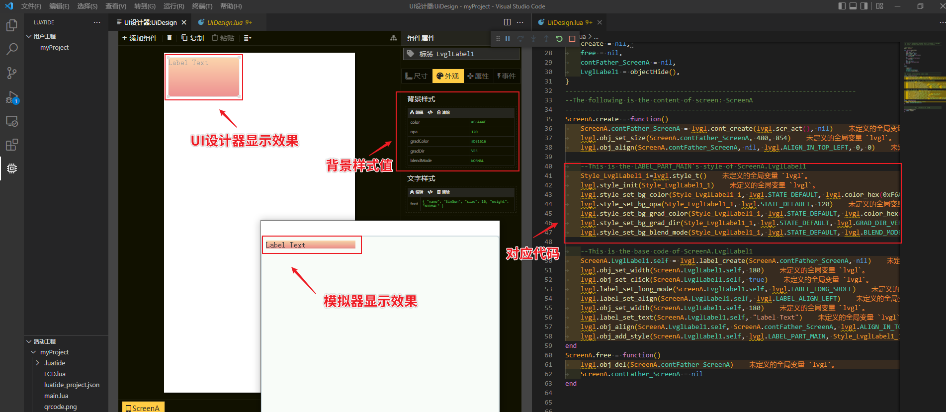Customize layout from the title bar
Image resolution: width=946 pixels, height=412 pixels.
click(880, 6)
